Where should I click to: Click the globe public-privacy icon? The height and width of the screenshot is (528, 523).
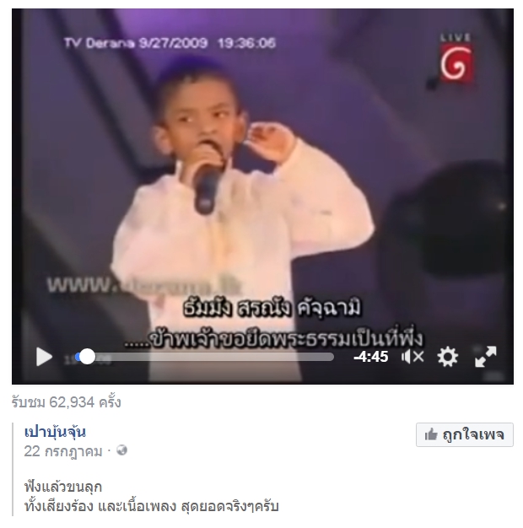click(121, 450)
